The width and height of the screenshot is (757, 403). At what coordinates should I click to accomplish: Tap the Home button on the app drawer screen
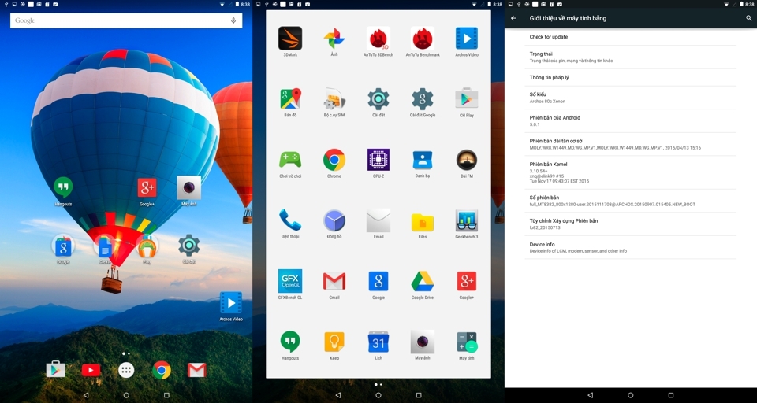[x=378, y=395]
